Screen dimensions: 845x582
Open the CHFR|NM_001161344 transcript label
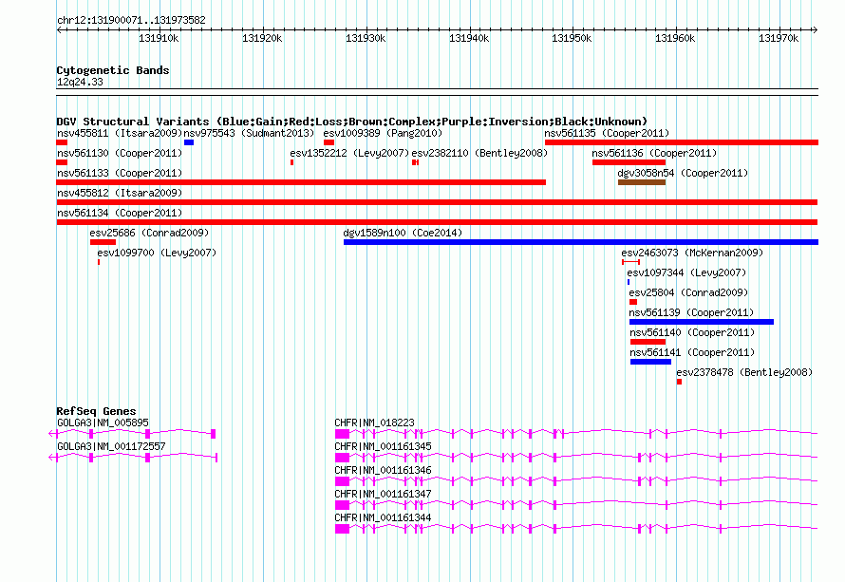point(384,517)
